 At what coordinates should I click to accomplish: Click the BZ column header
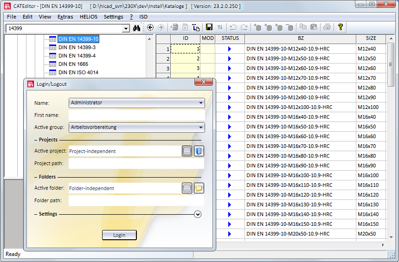[301, 38]
